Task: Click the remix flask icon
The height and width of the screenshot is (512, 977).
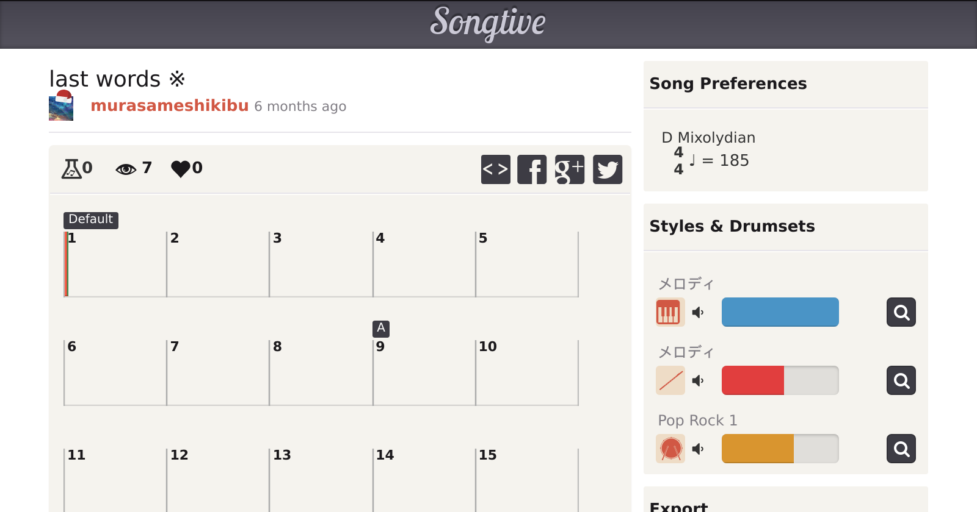Action: [72, 168]
